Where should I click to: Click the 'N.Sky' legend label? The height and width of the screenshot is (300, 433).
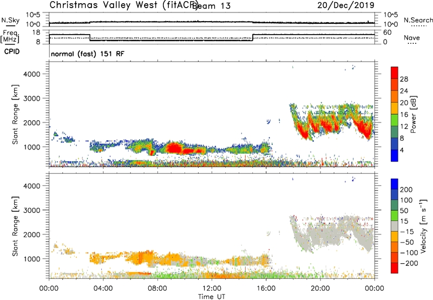click(x=10, y=20)
